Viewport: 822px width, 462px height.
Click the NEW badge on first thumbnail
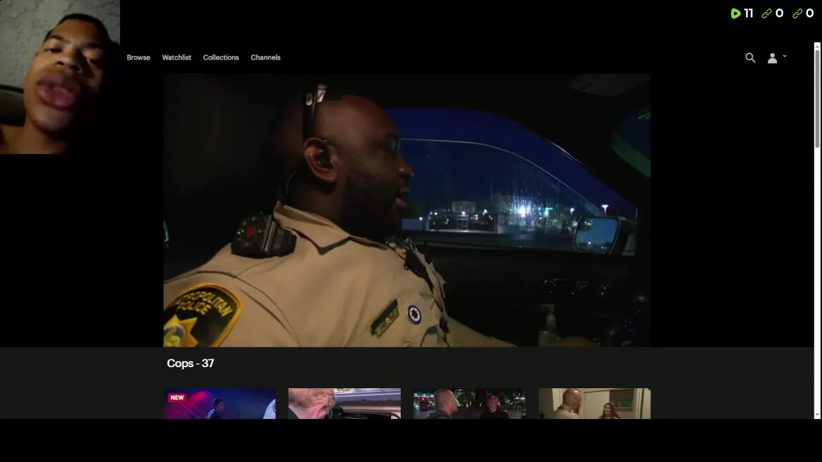point(177,398)
